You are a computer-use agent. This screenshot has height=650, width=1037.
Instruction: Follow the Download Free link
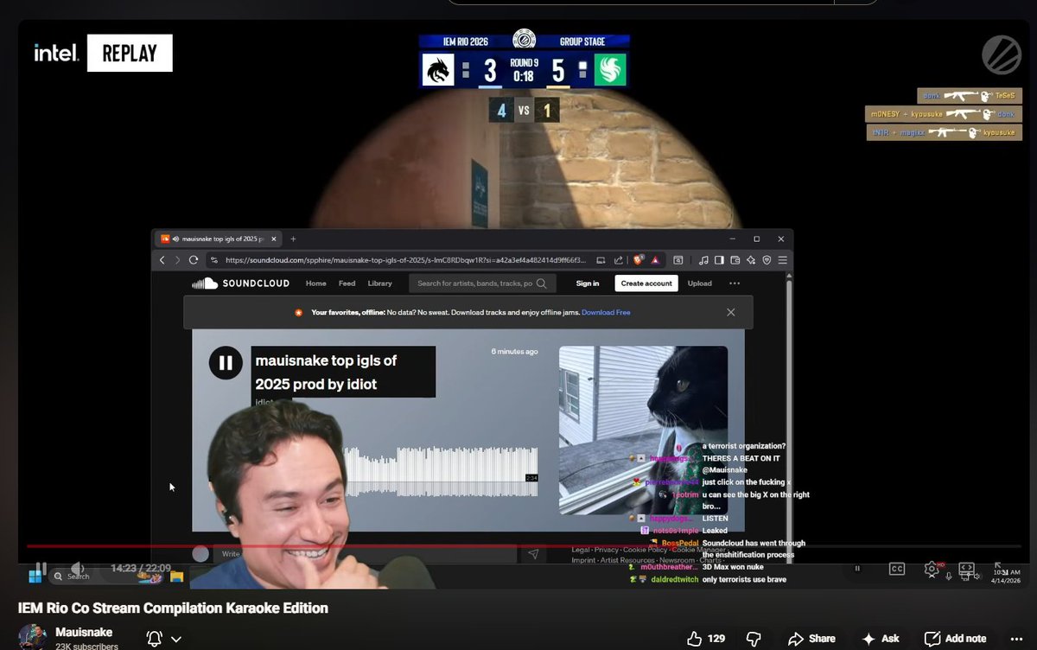[x=606, y=312]
